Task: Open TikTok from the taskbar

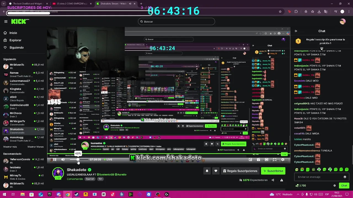Action: [113, 194]
